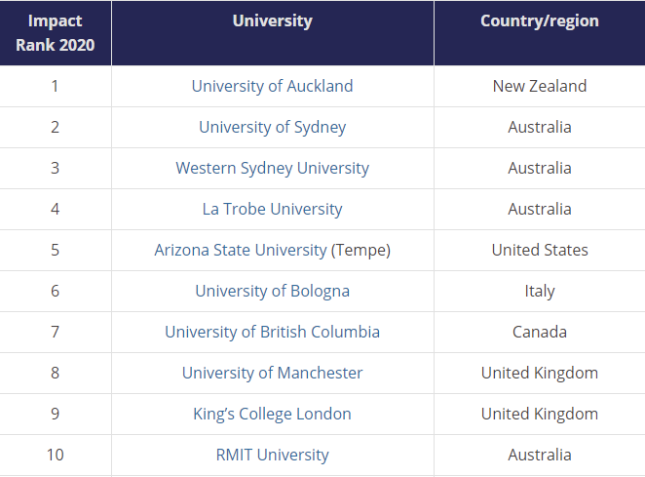
Task: Click the University column header
Action: click(272, 20)
